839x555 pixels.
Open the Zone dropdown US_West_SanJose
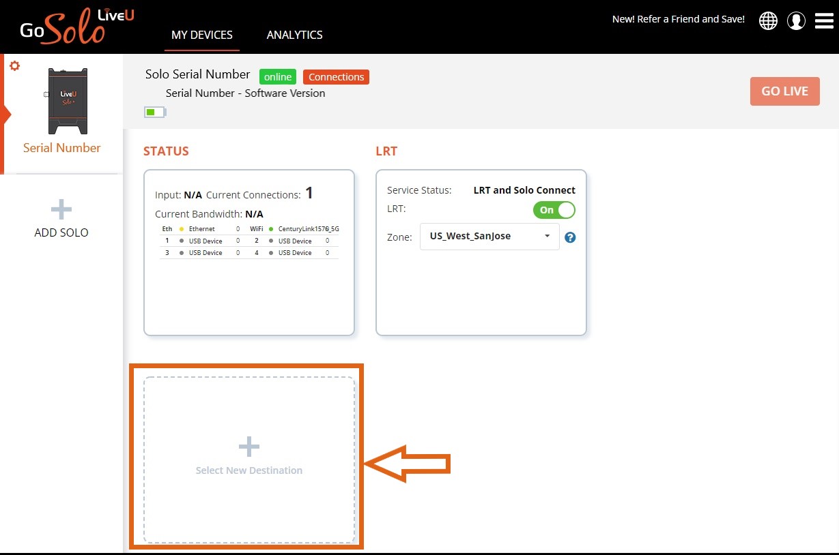[489, 237]
